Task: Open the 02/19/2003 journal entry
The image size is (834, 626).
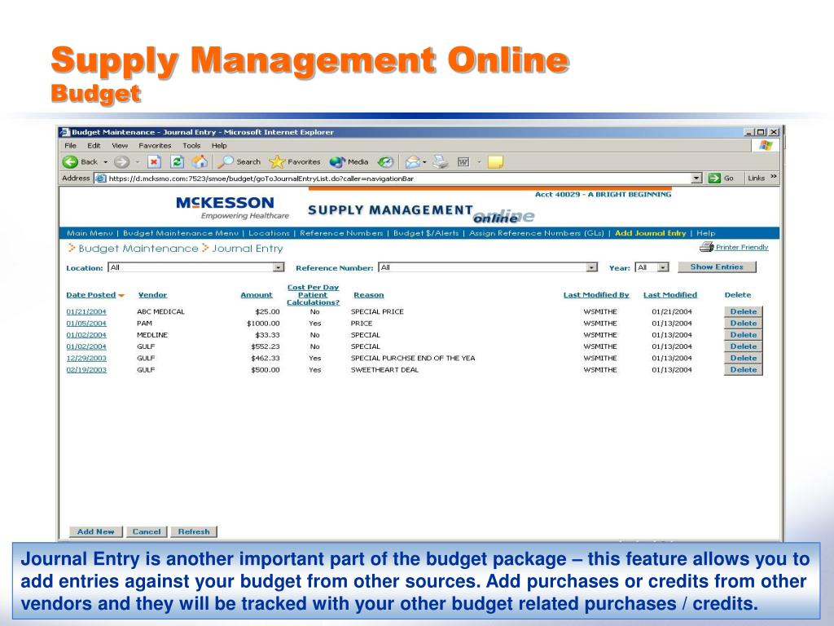Action: (x=86, y=370)
